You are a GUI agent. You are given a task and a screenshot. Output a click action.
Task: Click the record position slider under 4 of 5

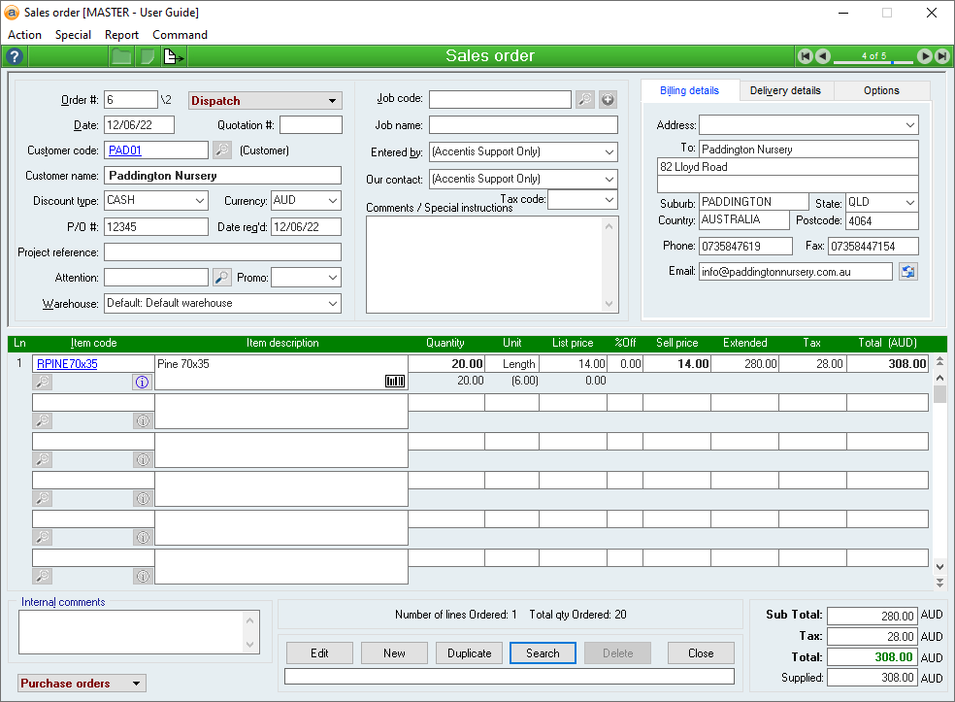(873, 63)
